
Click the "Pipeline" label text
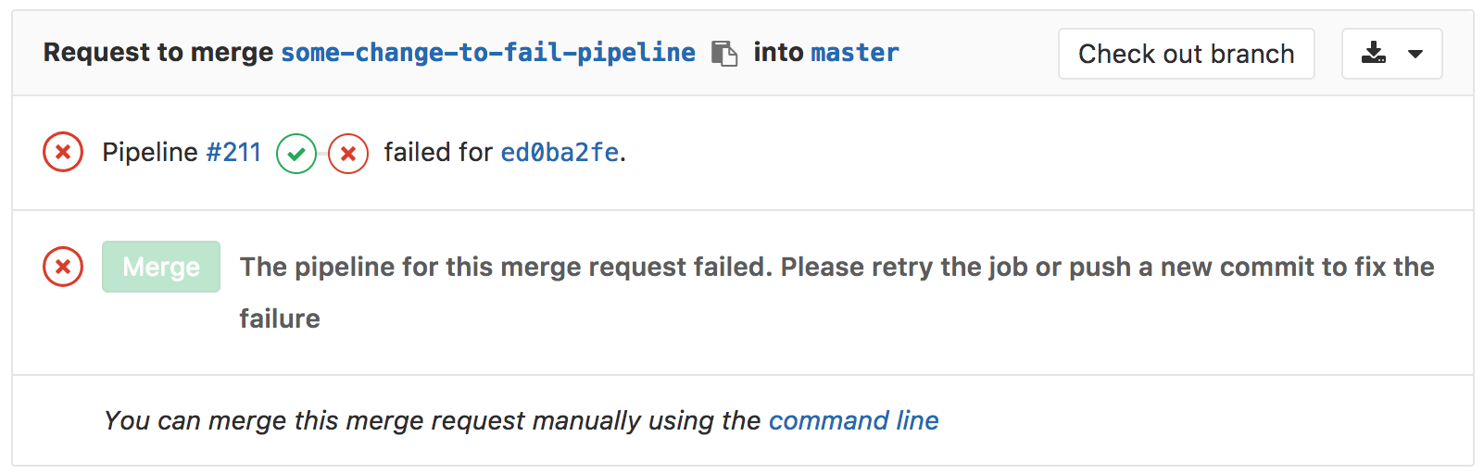point(150,152)
